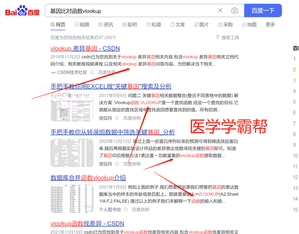Screen dimensions: 299x234
Task: Click the filter funnel icon beside 搜索工具
Action: [x=217, y=37]
